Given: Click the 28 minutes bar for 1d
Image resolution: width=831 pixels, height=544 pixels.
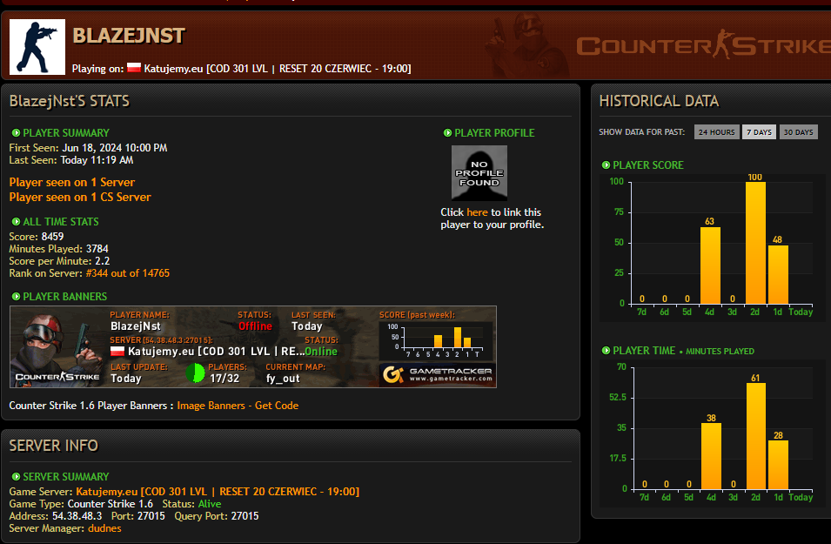Looking at the screenshot, I should (x=778, y=465).
